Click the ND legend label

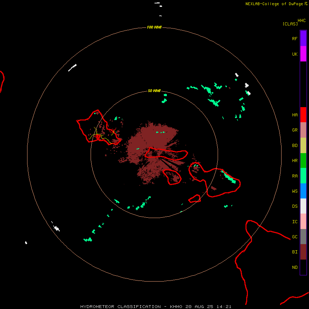295,267
